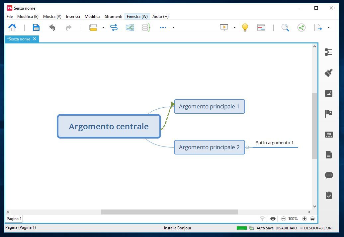Open the Format paintbrush panel

point(328,73)
